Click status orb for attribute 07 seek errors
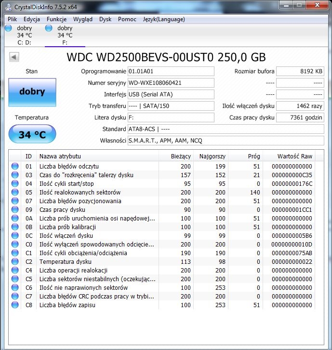332x350 pixels. [x=15, y=201]
